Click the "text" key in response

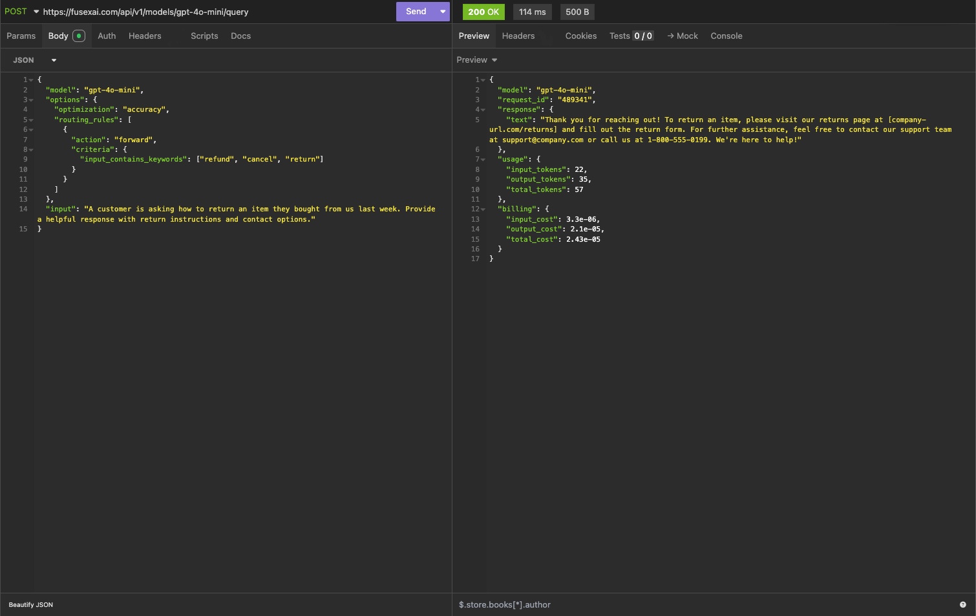tap(519, 120)
